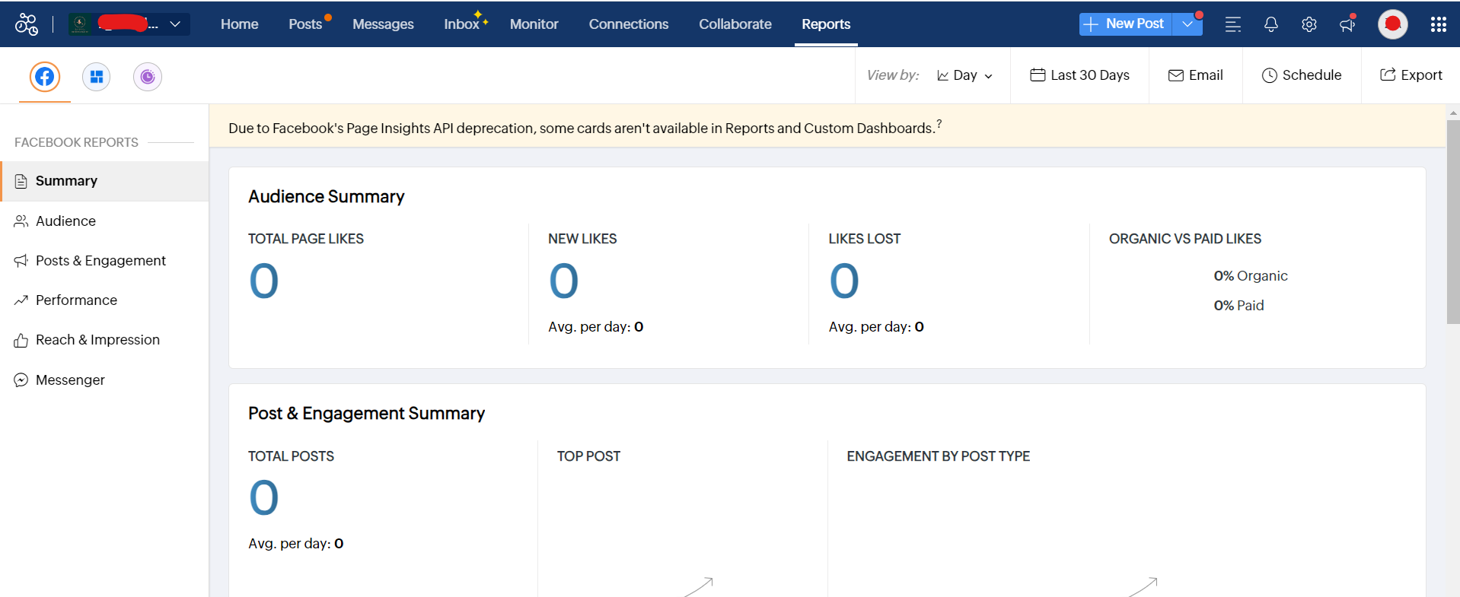Open the Messenger report
This screenshot has width=1460, height=597.
[105, 380]
